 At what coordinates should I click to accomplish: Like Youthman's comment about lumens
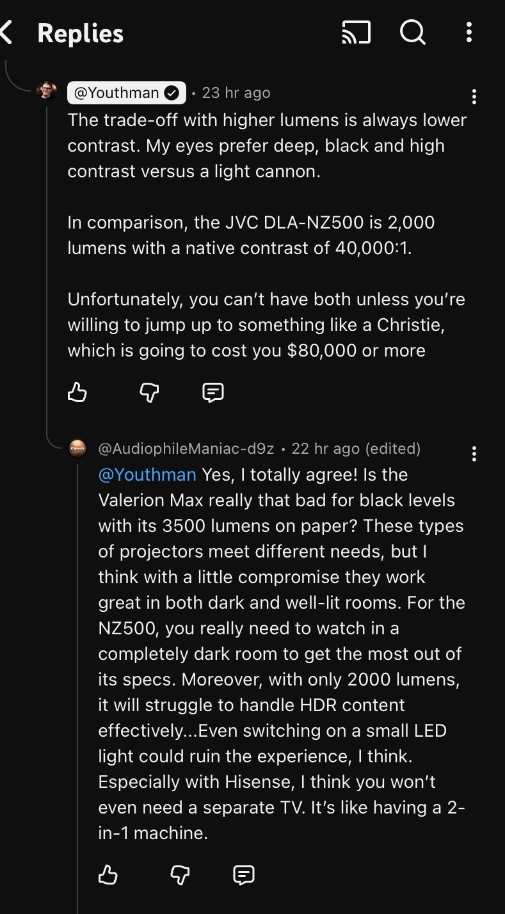[x=77, y=392]
